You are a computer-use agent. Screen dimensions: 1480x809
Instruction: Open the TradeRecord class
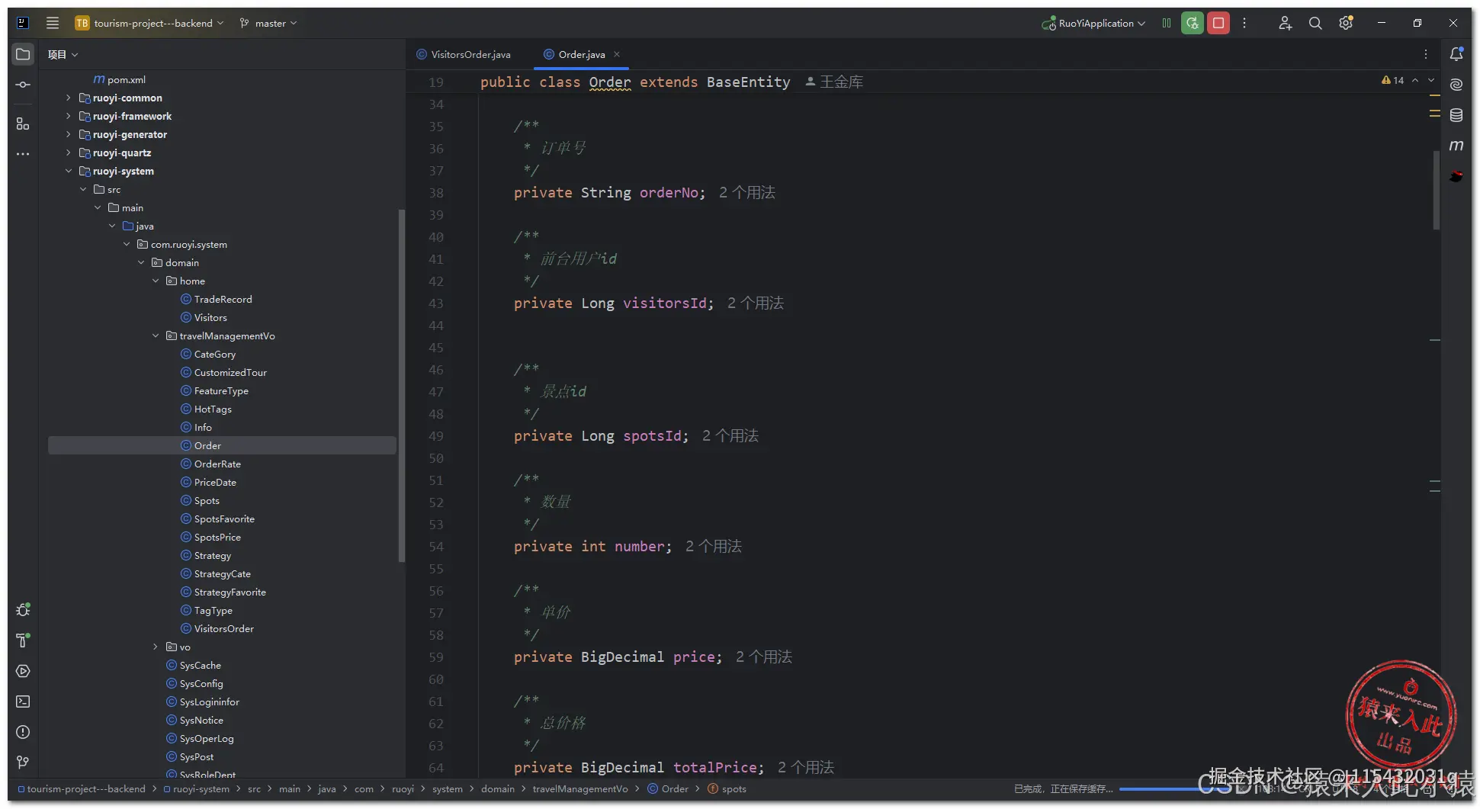217,299
